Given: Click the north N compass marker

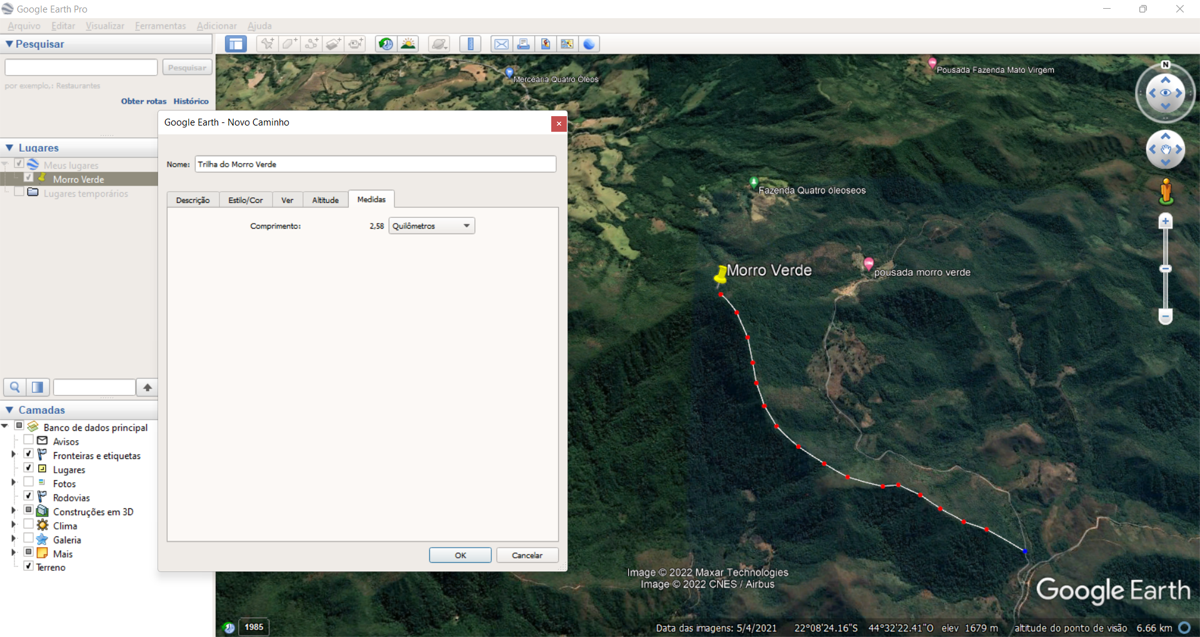Looking at the screenshot, I should 1165,65.
